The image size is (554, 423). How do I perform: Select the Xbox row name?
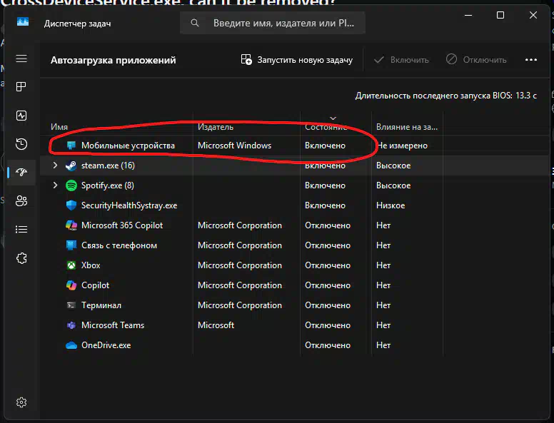(x=91, y=265)
